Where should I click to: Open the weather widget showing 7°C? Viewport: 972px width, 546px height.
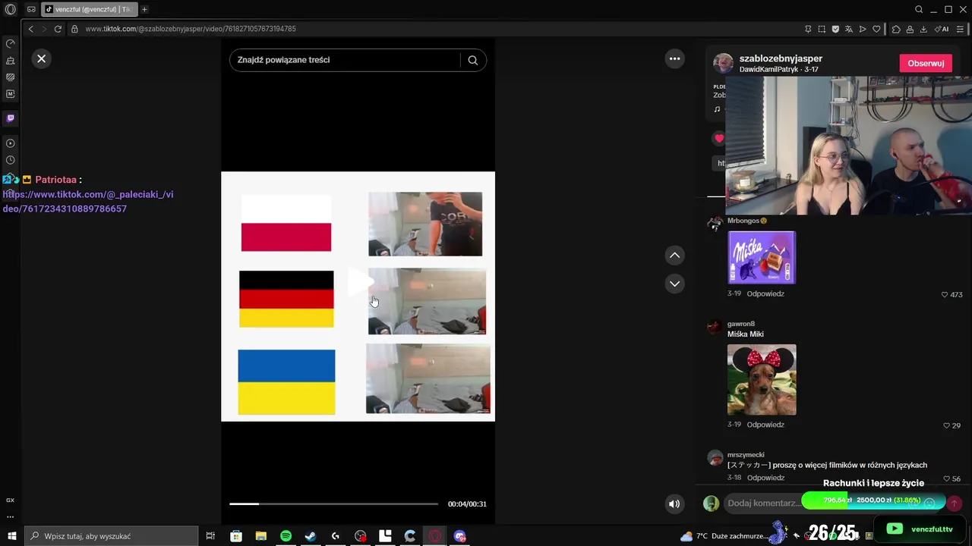723,536
